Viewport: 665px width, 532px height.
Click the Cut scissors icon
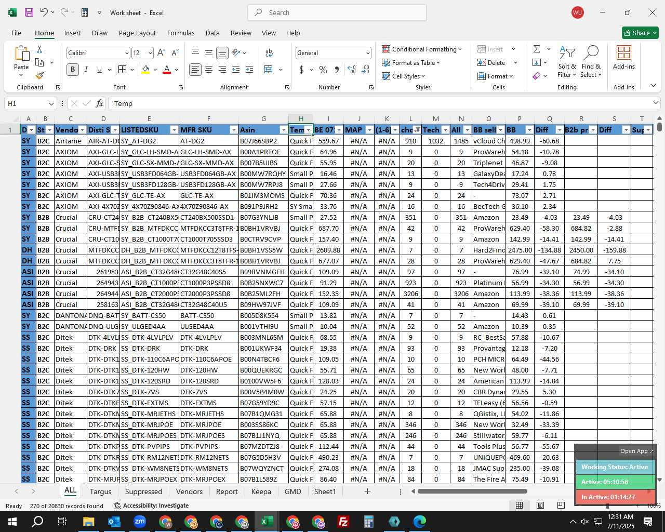(x=39, y=49)
